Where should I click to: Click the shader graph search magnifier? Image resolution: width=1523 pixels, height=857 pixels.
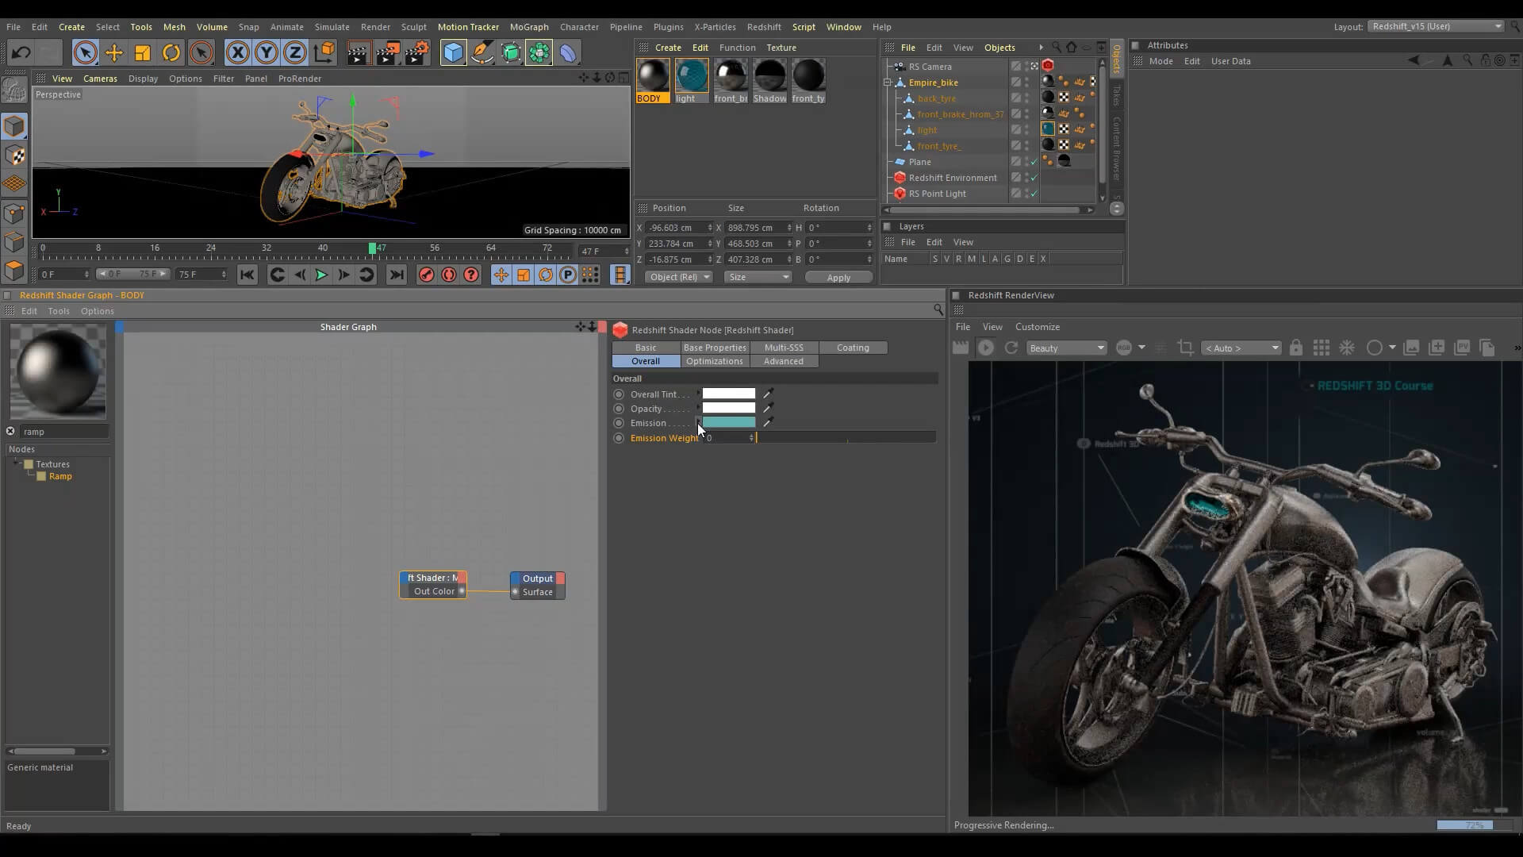click(x=938, y=310)
